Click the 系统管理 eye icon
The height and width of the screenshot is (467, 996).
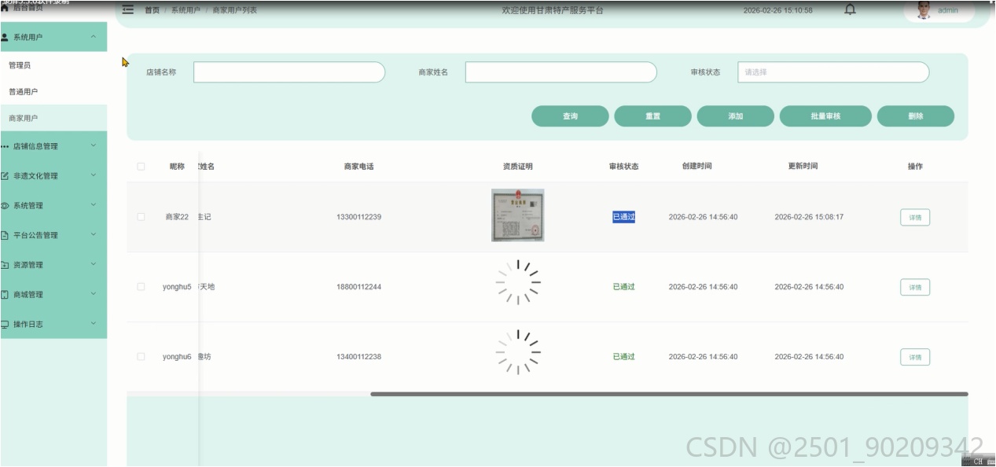[6, 206]
